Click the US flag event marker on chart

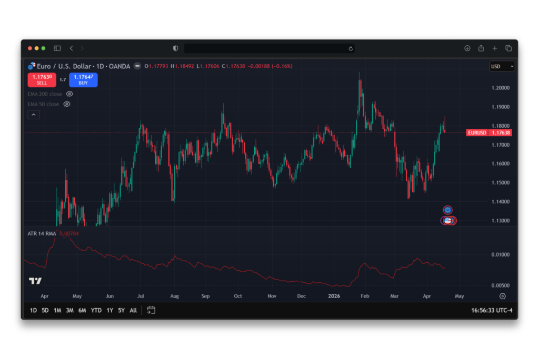tap(447, 220)
